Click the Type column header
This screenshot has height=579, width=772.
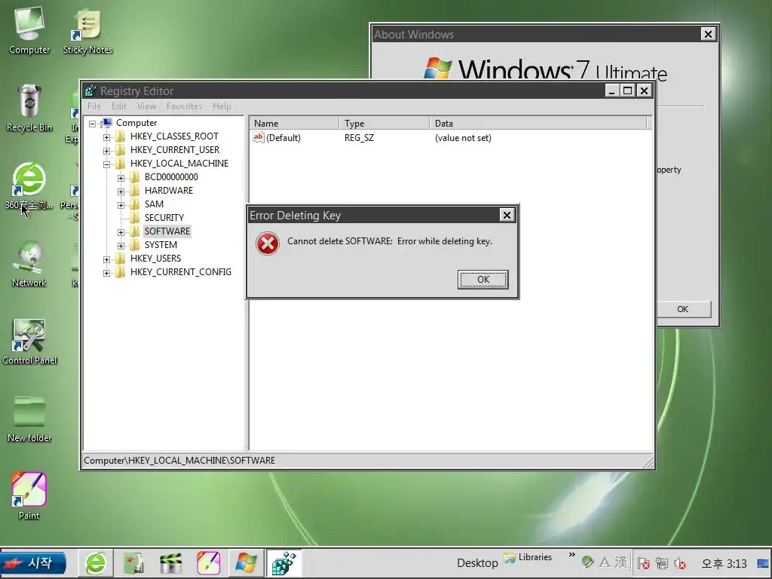tap(384, 123)
